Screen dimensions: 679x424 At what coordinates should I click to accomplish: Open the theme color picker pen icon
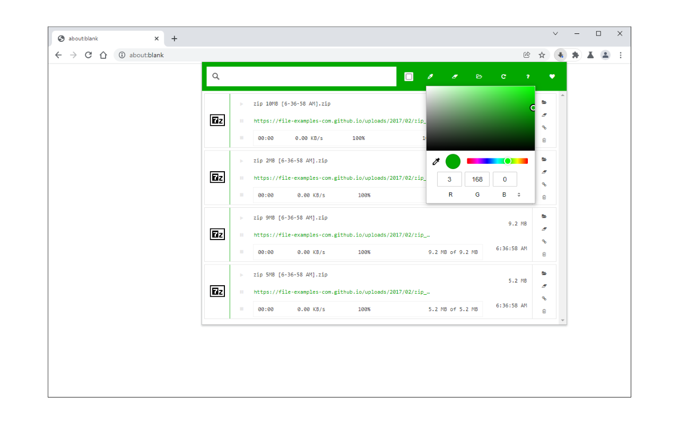430,76
